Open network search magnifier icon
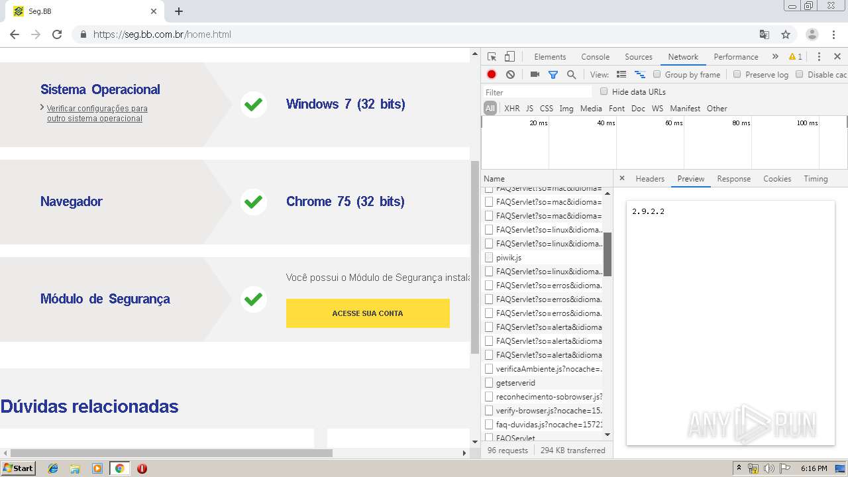Image resolution: width=848 pixels, height=477 pixels. (571, 75)
